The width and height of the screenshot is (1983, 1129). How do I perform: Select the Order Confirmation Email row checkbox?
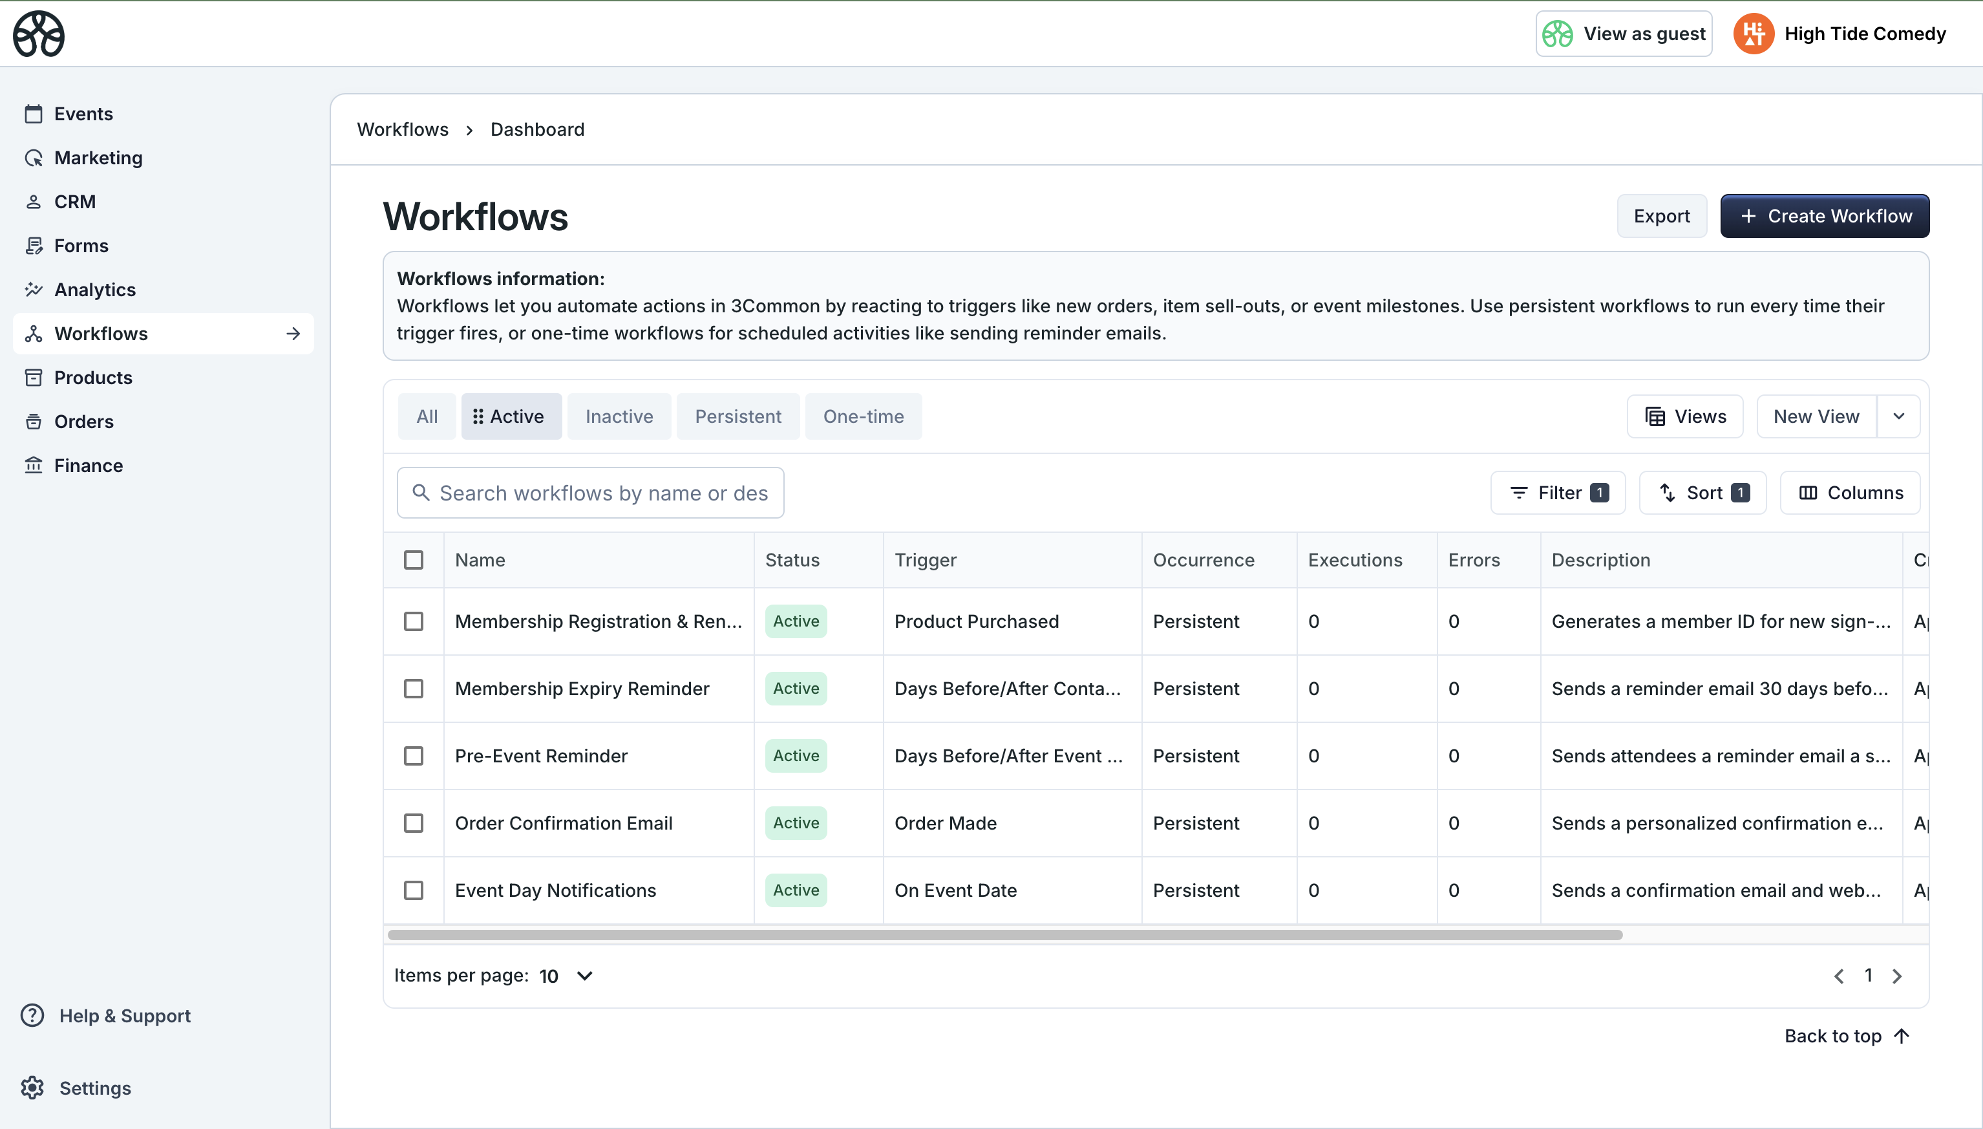pos(414,823)
